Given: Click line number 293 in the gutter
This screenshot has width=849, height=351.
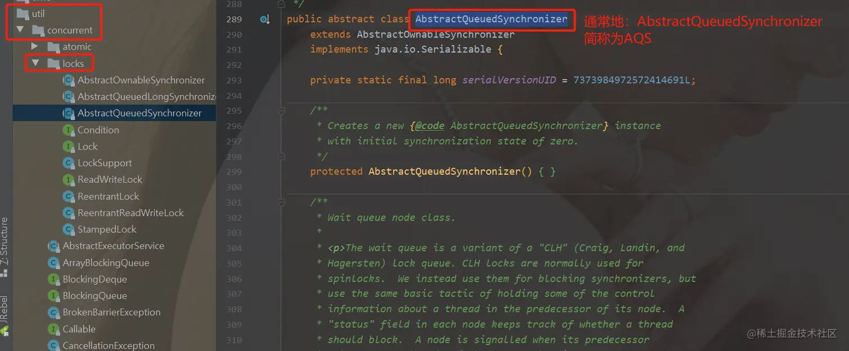Looking at the screenshot, I should click(234, 80).
